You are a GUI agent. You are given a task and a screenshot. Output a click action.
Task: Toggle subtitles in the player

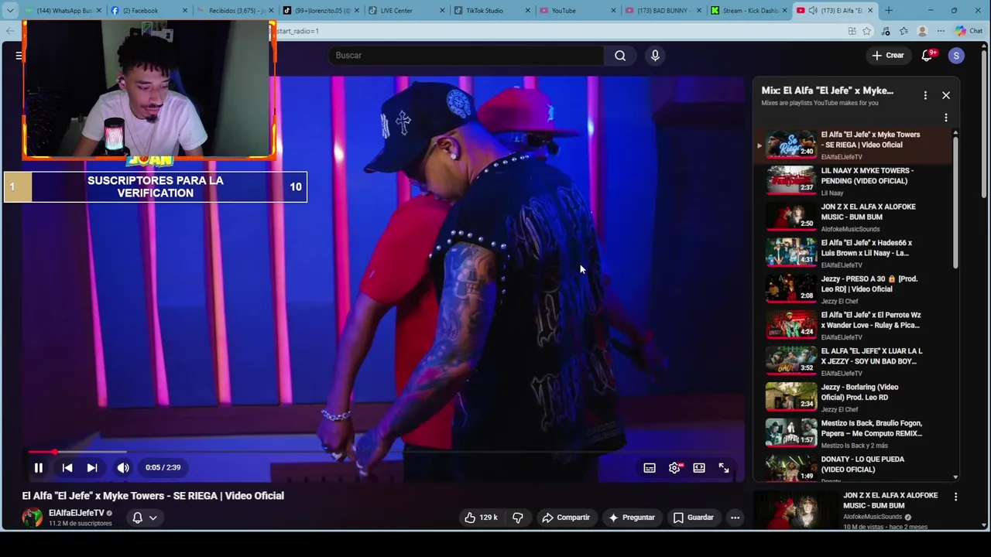point(650,467)
